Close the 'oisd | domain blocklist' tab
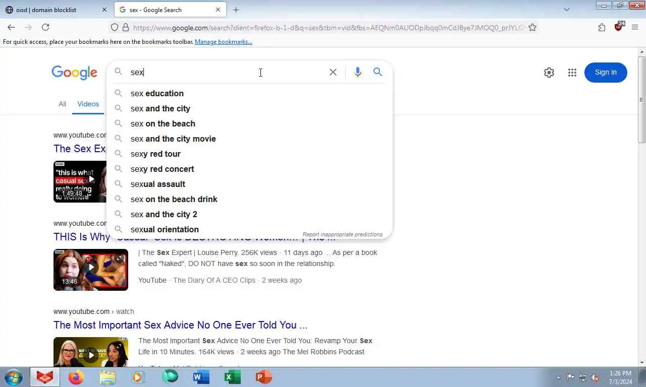 click(104, 10)
